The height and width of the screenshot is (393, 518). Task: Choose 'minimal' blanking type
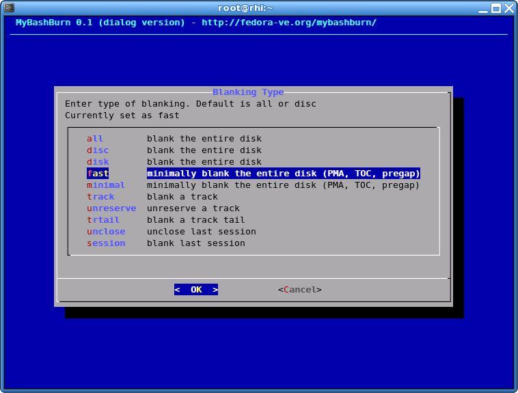click(106, 185)
